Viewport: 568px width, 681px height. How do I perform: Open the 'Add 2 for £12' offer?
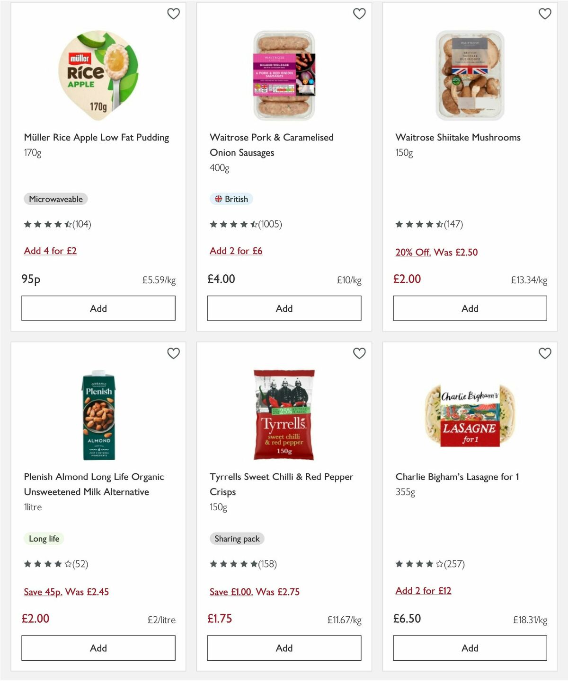[x=423, y=591]
